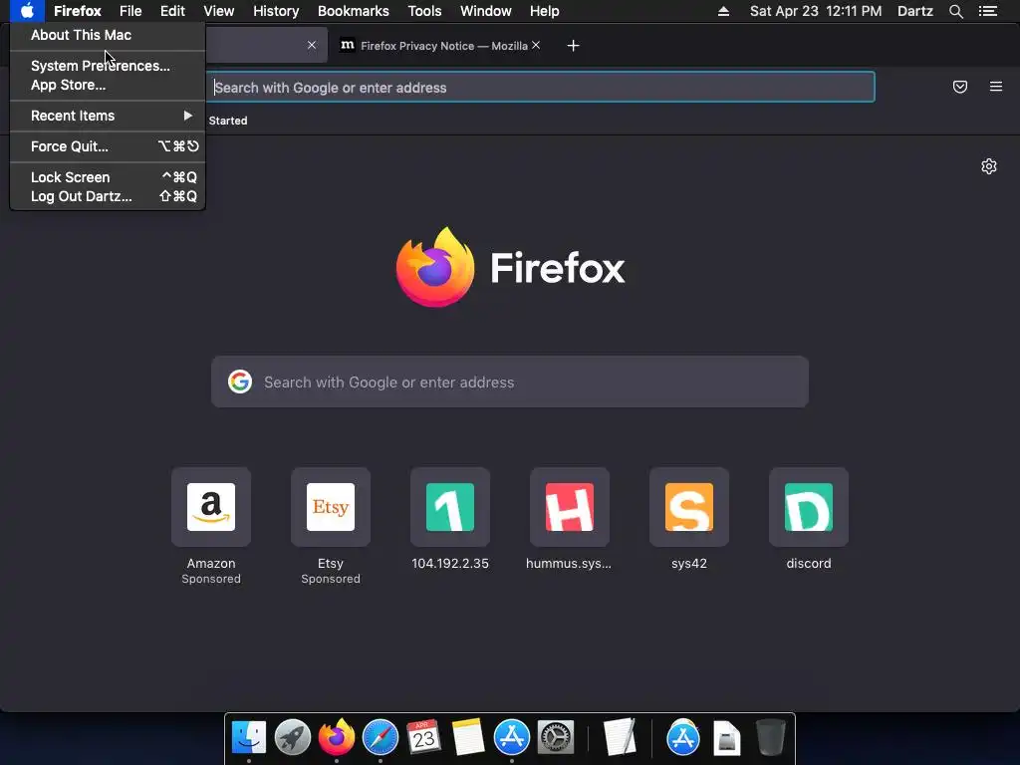Screen dimensions: 1020x765
Task: Open Calendar in the Dock
Action: [x=424, y=738]
